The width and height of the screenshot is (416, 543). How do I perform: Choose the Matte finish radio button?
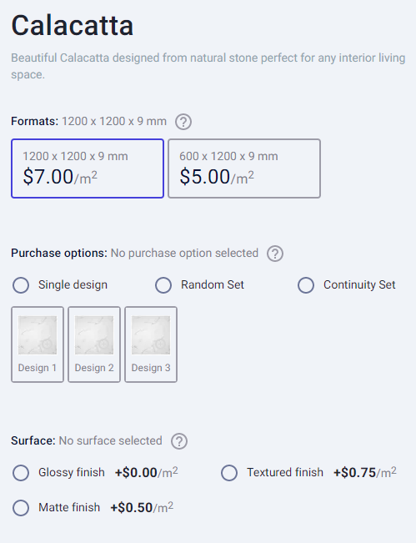tap(21, 508)
